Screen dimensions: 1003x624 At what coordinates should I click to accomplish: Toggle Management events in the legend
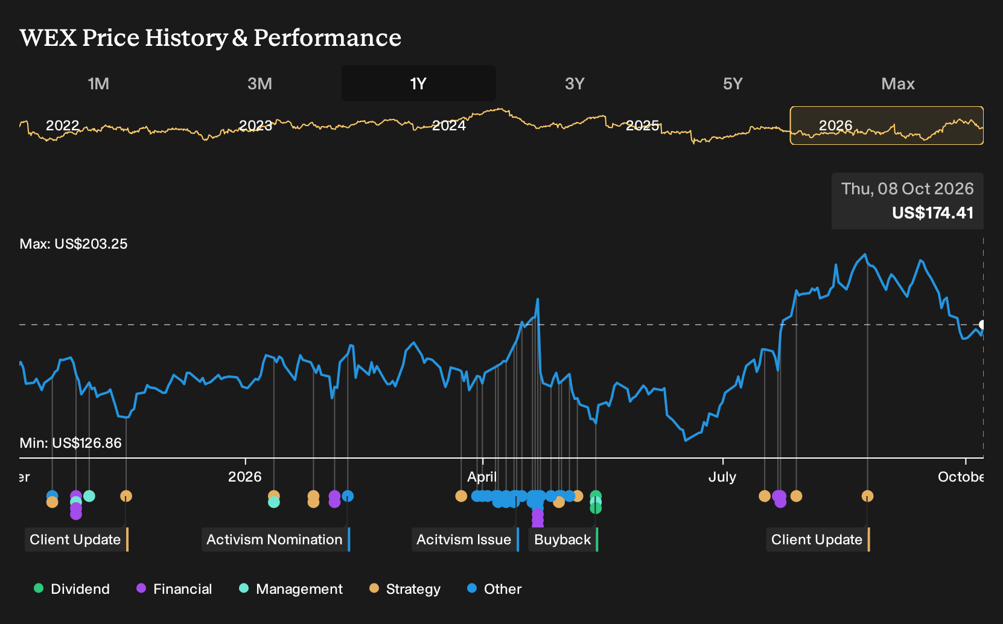tap(291, 589)
